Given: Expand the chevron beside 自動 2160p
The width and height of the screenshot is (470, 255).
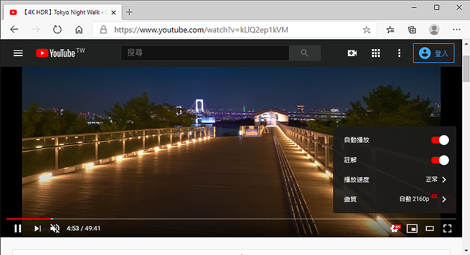Looking at the screenshot, I should click(x=445, y=199).
